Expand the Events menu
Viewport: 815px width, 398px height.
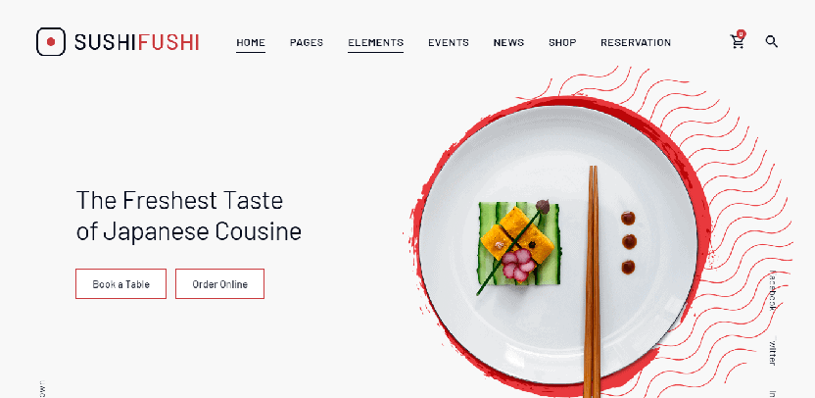click(449, 43)
